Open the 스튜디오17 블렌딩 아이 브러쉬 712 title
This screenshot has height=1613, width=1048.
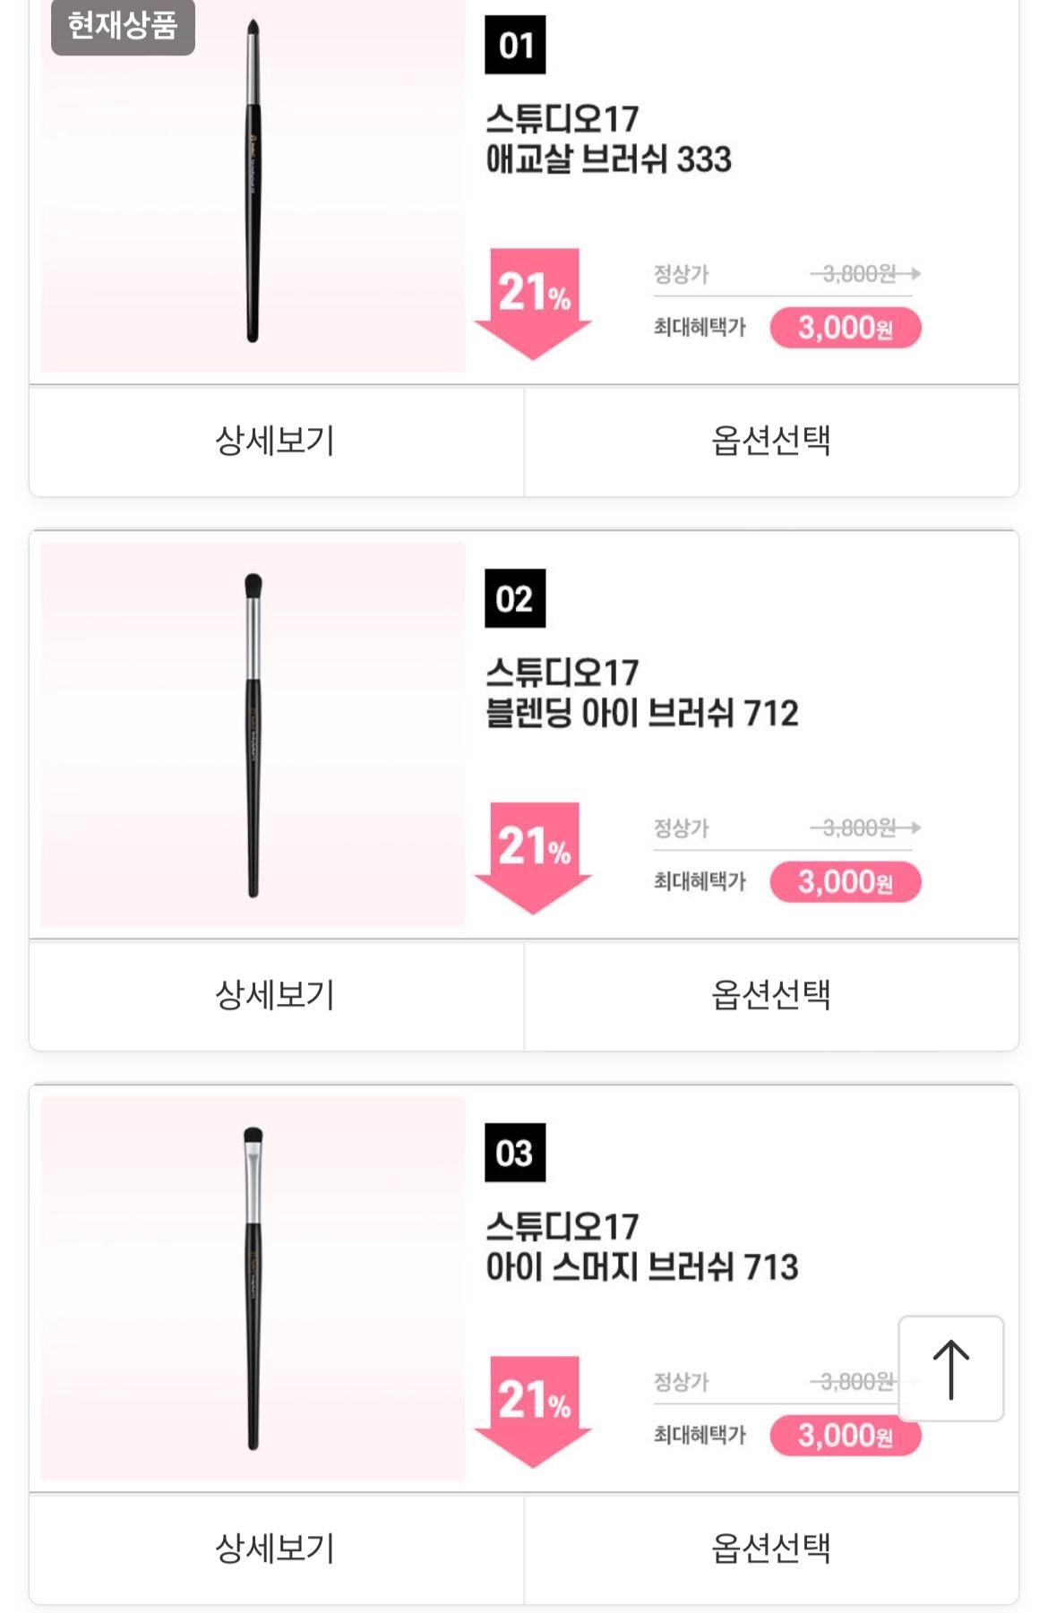pyautogui.click(x=641, y=693)
